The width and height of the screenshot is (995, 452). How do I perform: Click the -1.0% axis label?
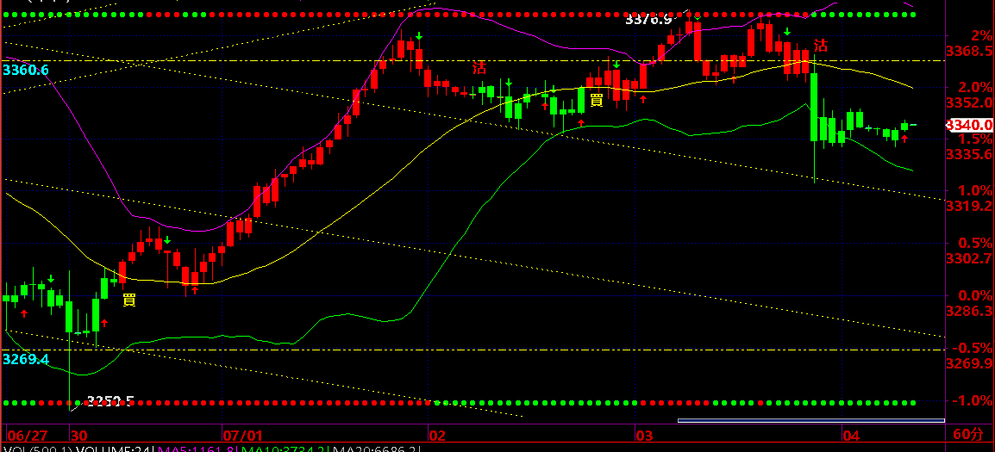point(973,400)
